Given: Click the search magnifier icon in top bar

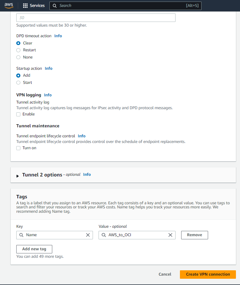Looking at the screenshot, I should [x=54, y=6].
